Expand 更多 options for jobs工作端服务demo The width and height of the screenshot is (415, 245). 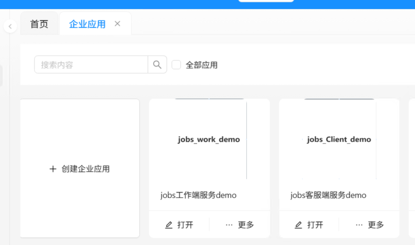[x=246, y=225]
